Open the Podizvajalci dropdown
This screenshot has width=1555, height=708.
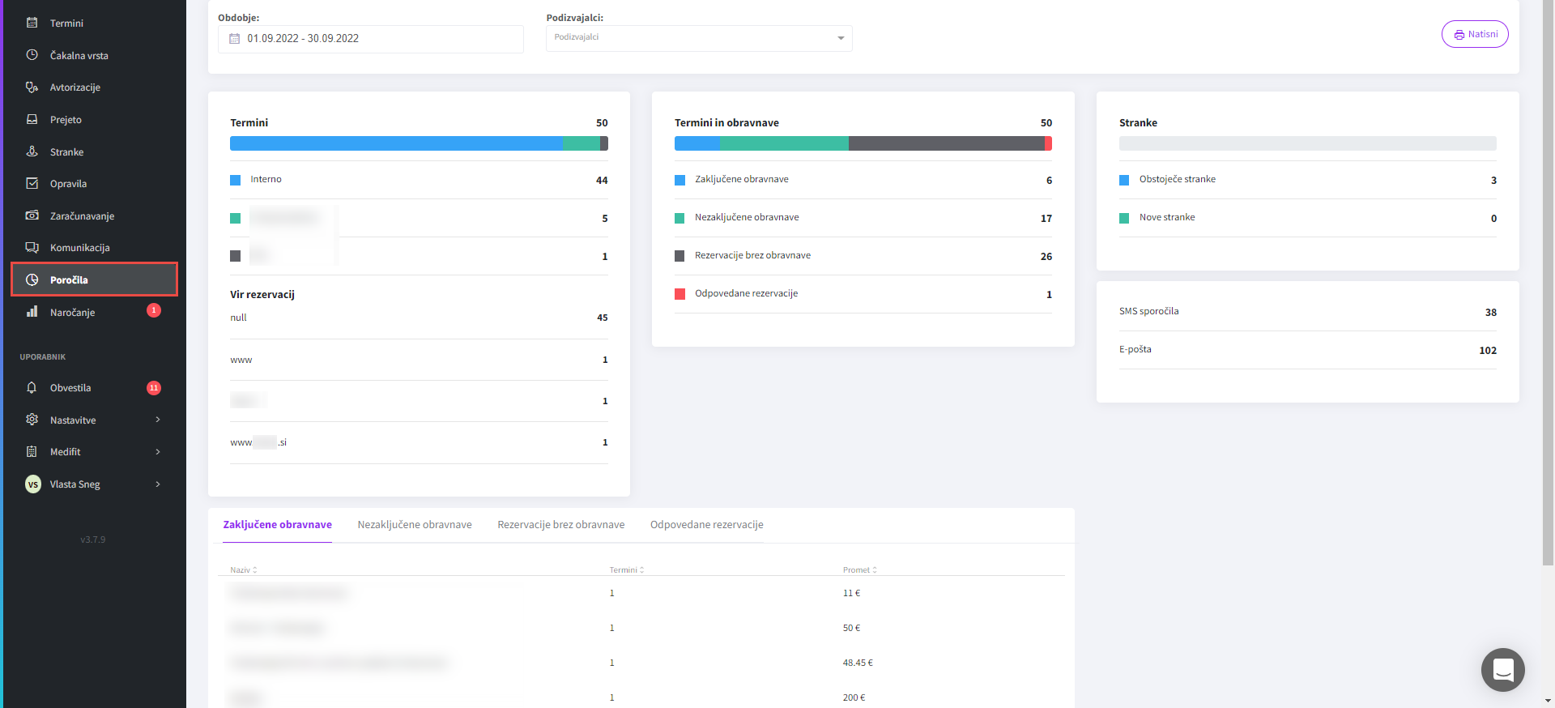click(x=698, y=38)
